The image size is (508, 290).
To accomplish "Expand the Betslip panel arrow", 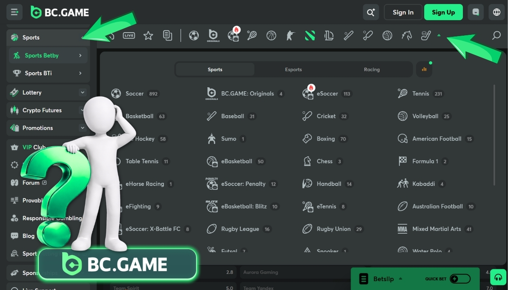I will [400, 278].
